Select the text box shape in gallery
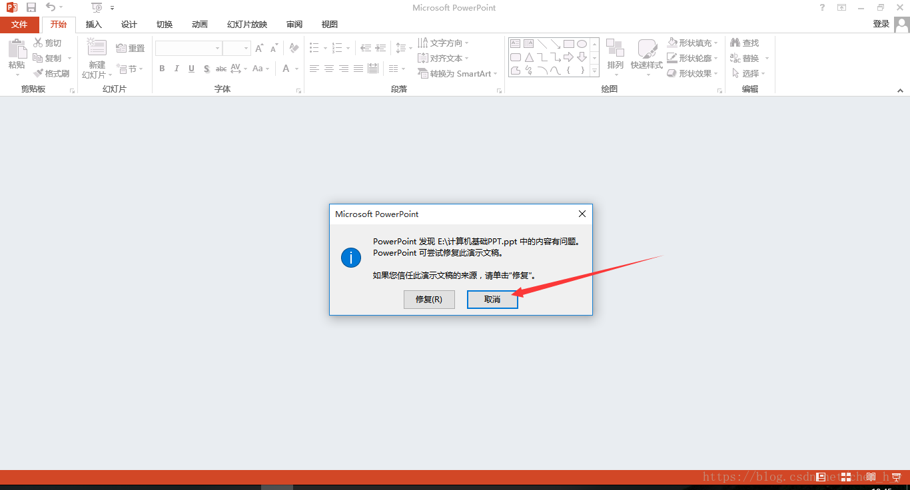The width and height of the screenshot is (910, 490). point(515,44)
